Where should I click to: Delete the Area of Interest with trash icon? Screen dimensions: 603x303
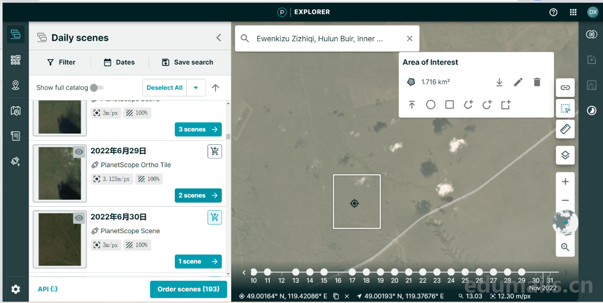click(537, 82)
